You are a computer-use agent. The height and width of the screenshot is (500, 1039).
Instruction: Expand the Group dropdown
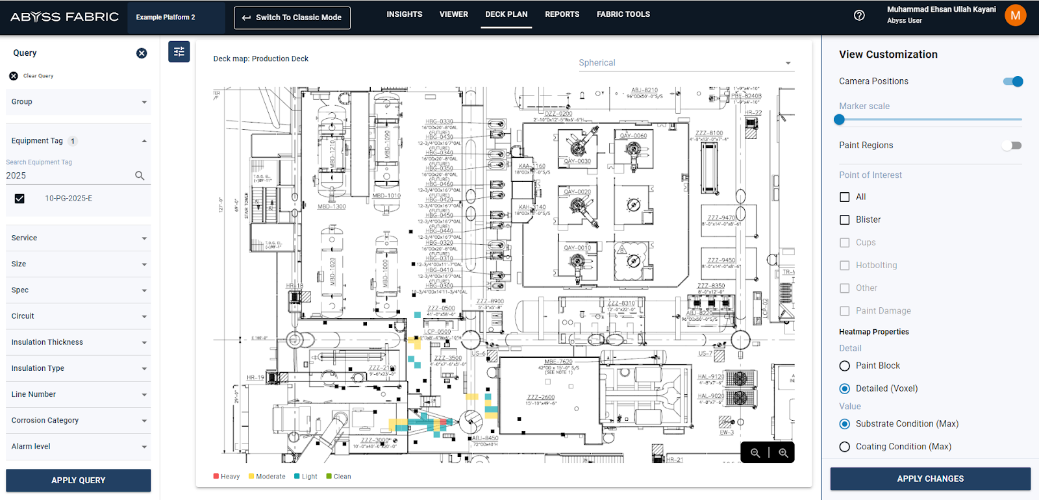pos(78,102)
